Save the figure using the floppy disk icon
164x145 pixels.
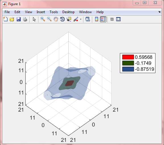coord(19,19)
